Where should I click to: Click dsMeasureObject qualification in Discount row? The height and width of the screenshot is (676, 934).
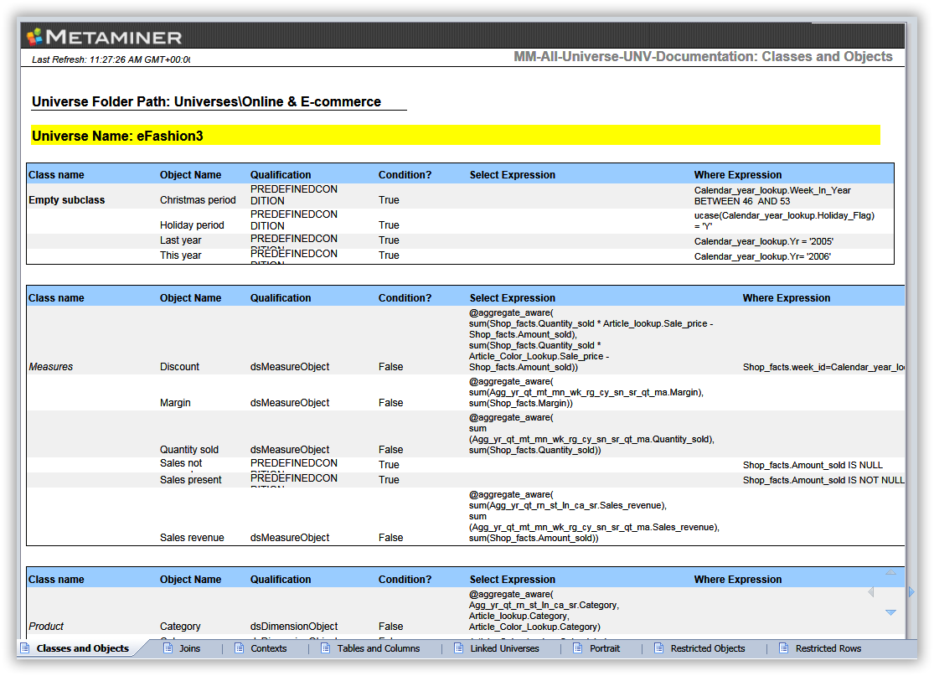[x=290, y=367]
